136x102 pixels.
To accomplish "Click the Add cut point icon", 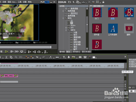I will pyautogui.click(x=51, y=57).
